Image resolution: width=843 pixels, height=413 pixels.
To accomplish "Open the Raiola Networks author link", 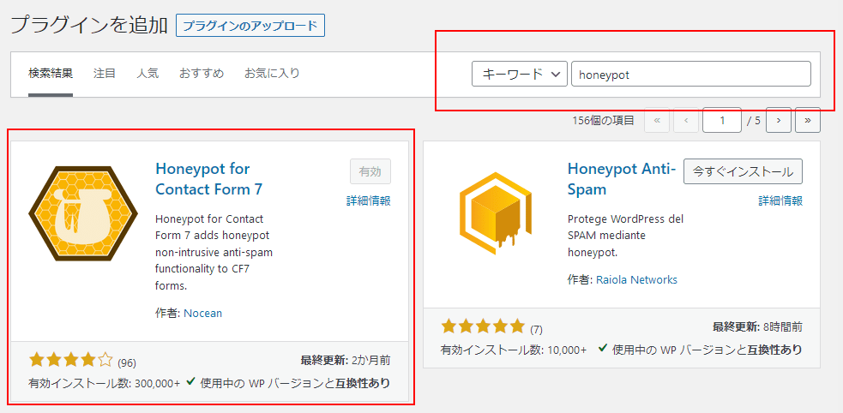I will point(636,280).
